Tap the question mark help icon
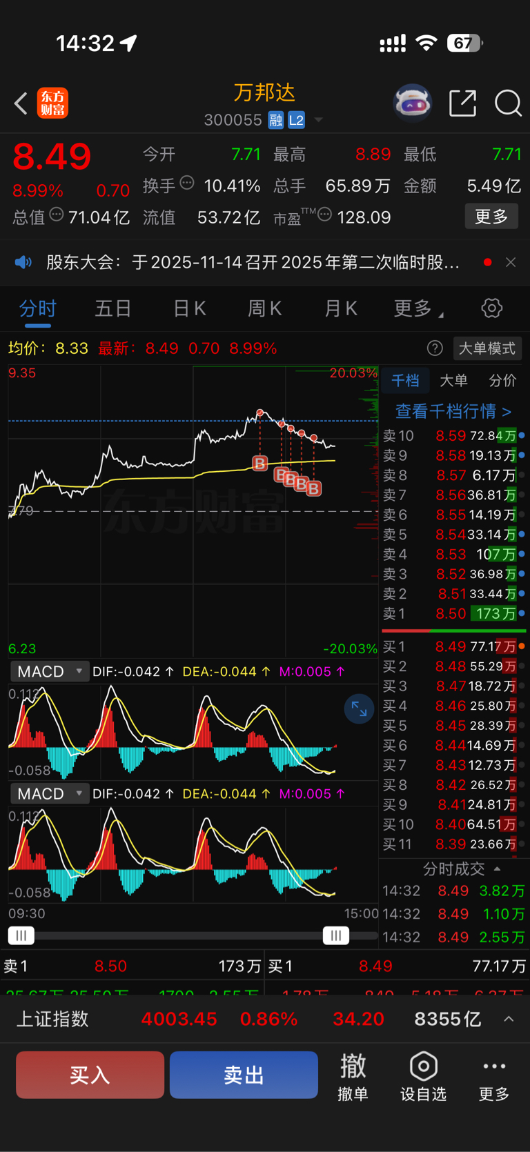 tap(435, 348)
